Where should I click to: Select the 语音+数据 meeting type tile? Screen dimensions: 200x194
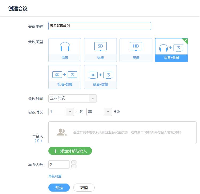171,50
